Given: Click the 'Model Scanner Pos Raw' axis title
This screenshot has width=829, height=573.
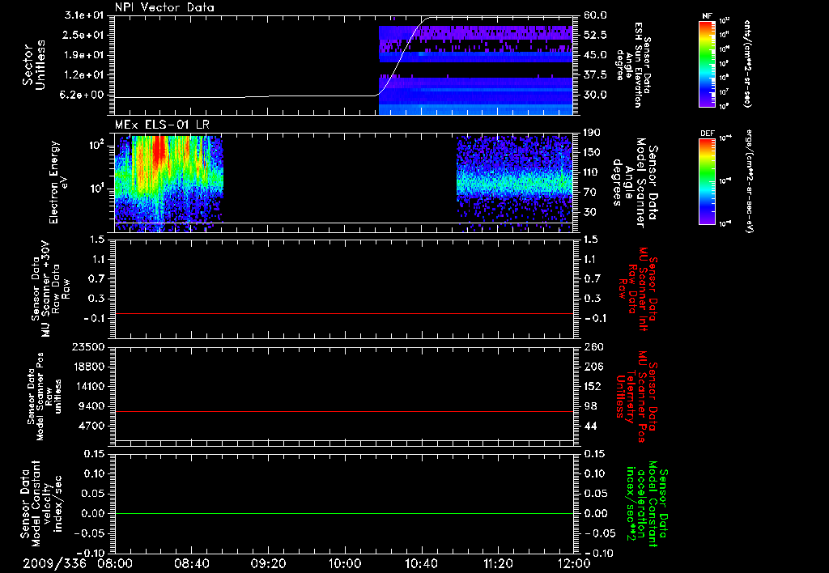Looking at the screenshot, I should 44,397.
